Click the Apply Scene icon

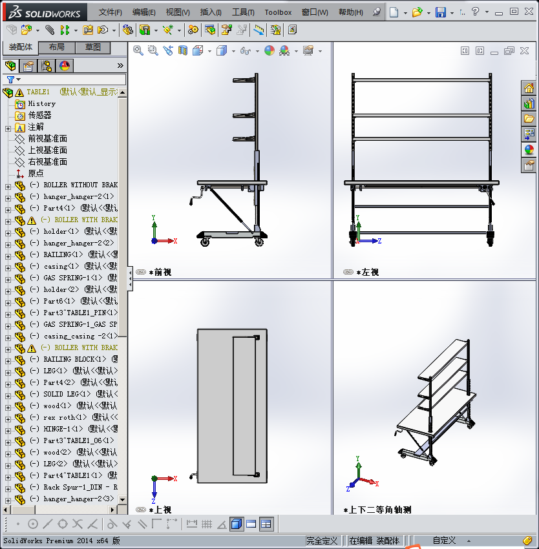[x=284, y=51]
